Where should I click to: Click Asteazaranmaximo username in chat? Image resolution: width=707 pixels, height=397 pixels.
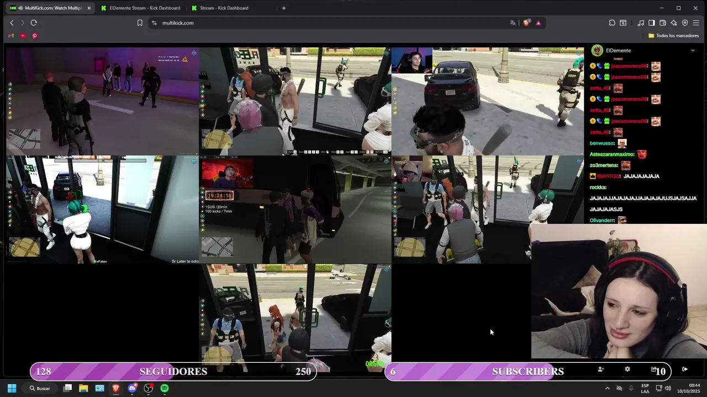point(612,154)
